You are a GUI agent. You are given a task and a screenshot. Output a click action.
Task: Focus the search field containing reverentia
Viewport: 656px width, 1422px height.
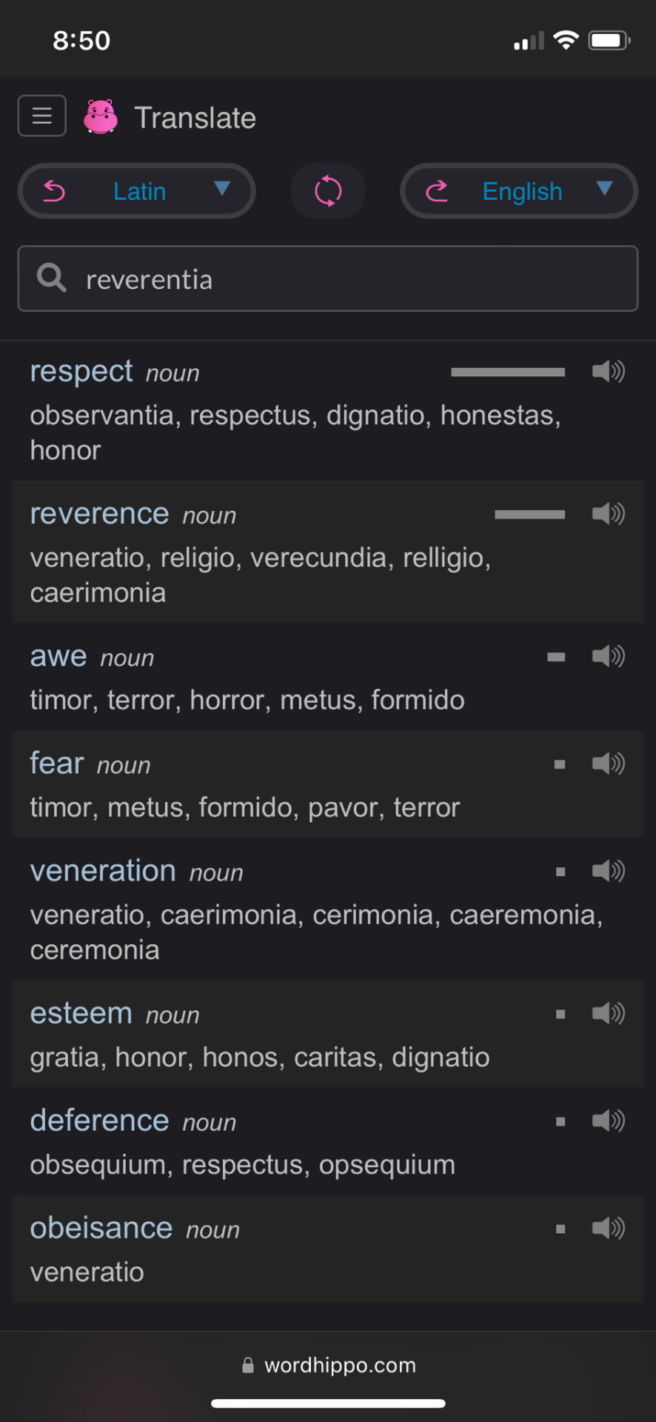(328, 278)
